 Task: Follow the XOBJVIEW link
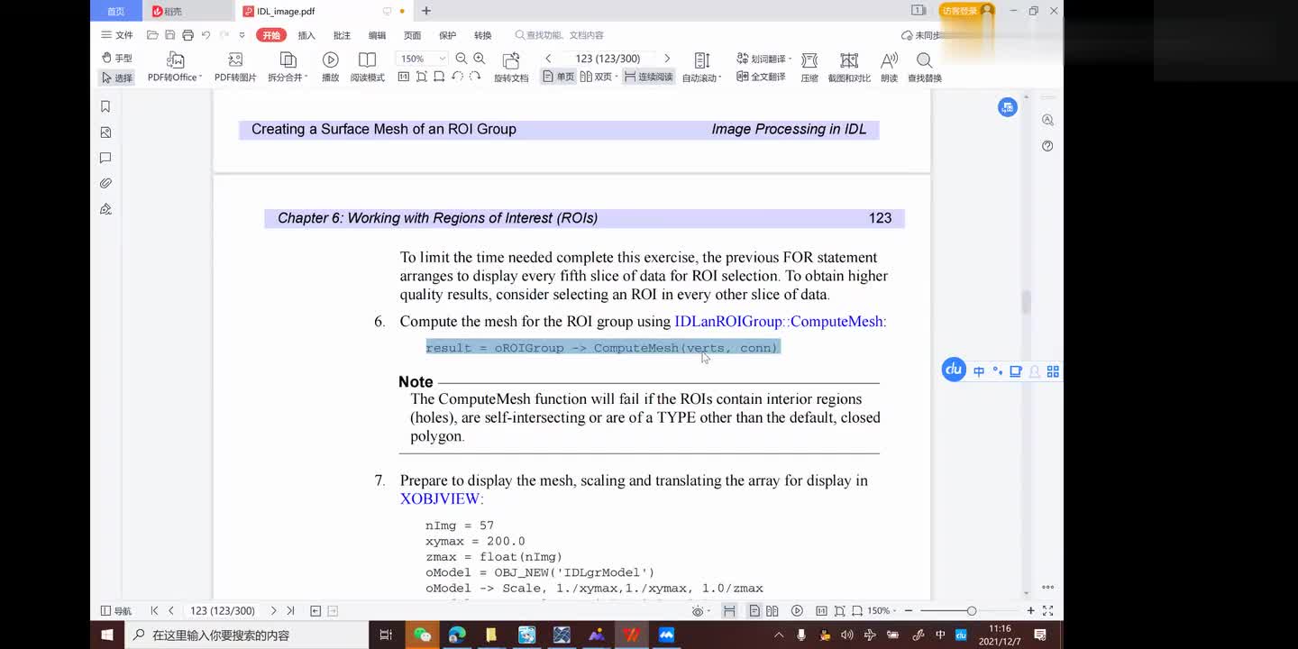tap(442, 498)
